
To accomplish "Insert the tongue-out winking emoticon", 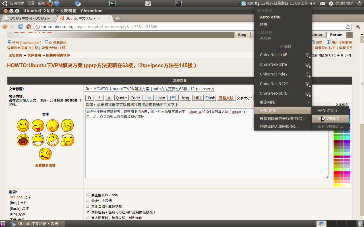I will click(x=38, y=125).
